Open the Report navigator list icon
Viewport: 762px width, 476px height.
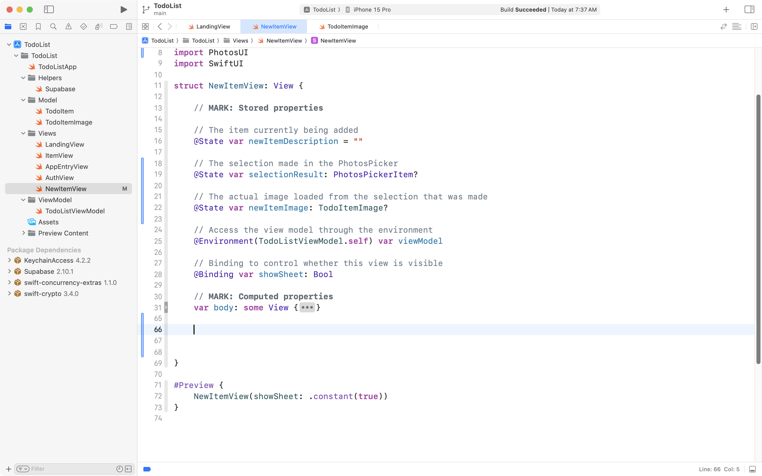[x=129, y=26]
